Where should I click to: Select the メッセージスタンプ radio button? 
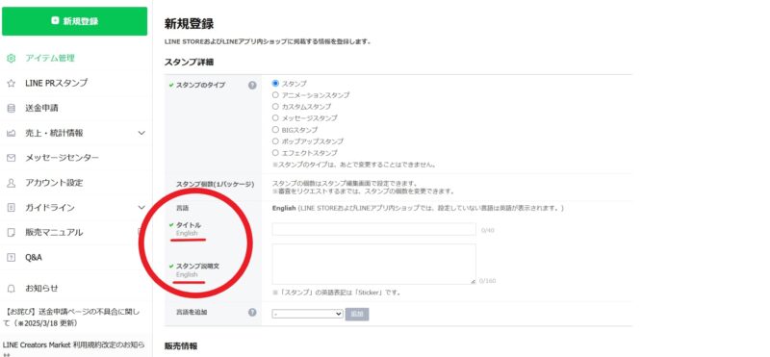(275, 117)
